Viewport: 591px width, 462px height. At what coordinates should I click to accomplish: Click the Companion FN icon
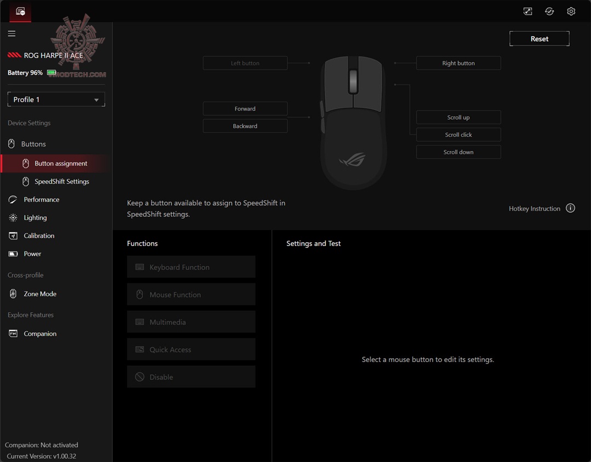coord(13,334)
